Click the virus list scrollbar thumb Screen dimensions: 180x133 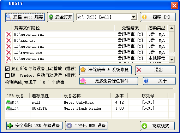click(172, 41)
